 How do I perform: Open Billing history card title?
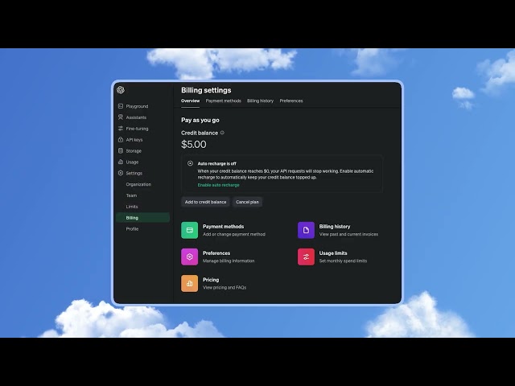click(x=335, y=227)
